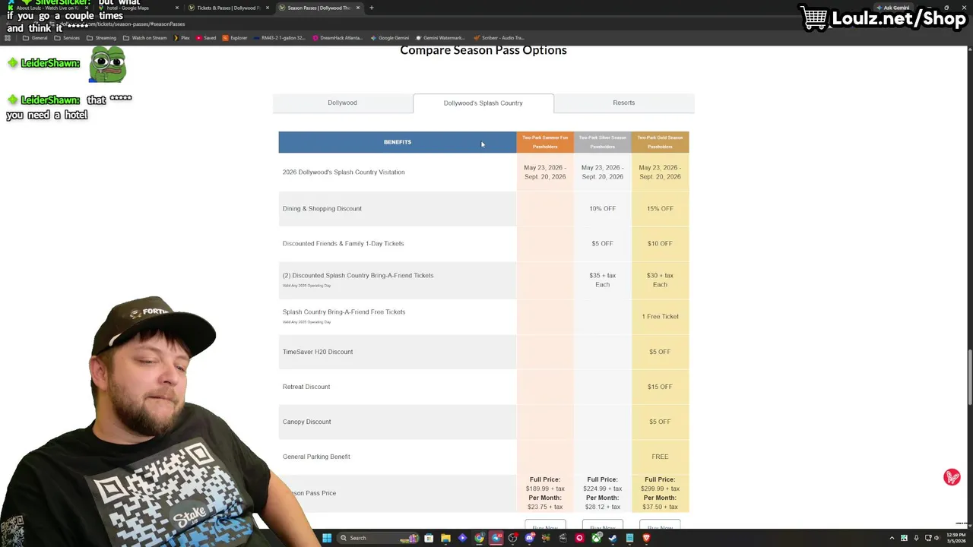Image resolution: width=973 pixels, height=547 pixels.
Task: Click the Ask Gemini button
Action: 892,8
